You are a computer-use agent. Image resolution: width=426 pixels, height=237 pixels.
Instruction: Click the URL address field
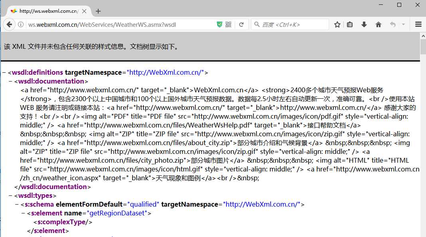121,25
